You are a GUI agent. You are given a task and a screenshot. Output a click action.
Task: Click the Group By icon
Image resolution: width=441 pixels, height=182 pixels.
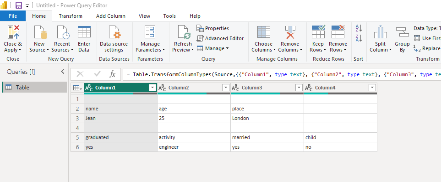click(402, 31)
